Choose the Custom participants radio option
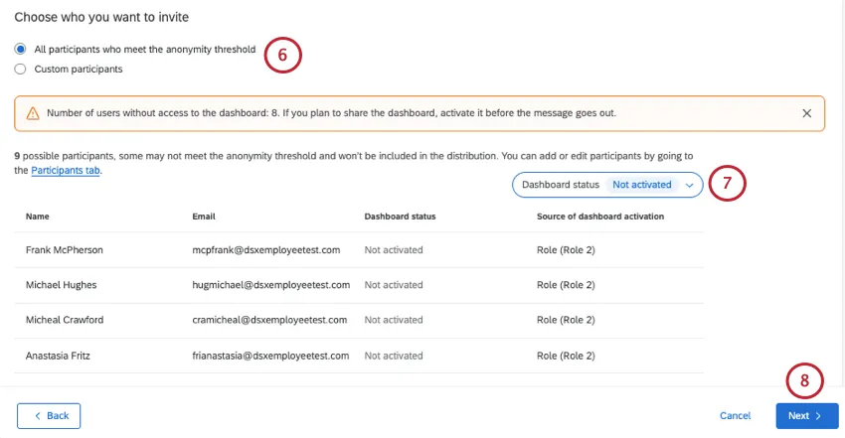Viewport: 845px width, 438px height. click(21, 70)
